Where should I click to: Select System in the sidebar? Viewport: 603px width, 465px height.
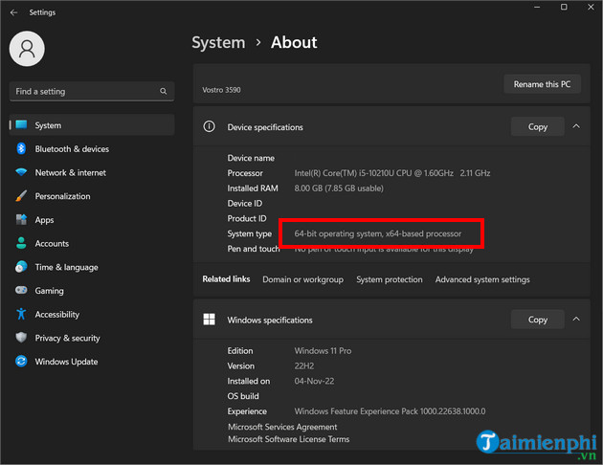(92, 125)
